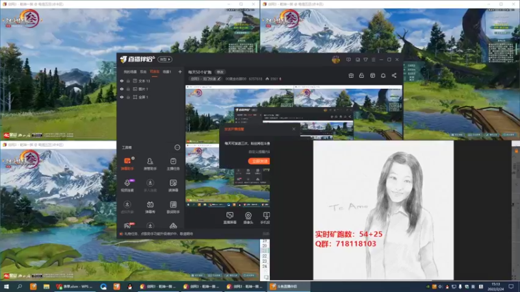Hide the 文本 13 source layer

tap(122, 80)
